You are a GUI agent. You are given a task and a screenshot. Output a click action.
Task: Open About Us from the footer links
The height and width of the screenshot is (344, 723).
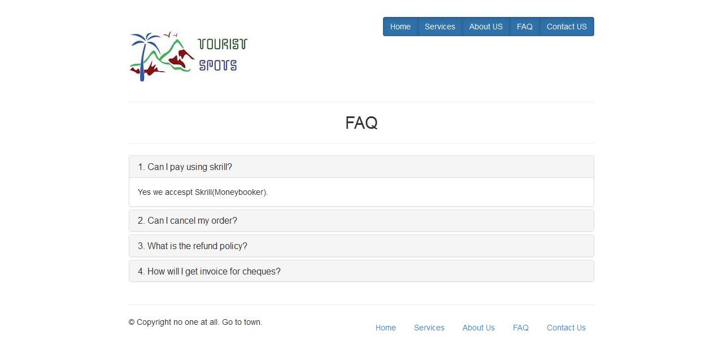pyautogui.click(x=478, y=328)
